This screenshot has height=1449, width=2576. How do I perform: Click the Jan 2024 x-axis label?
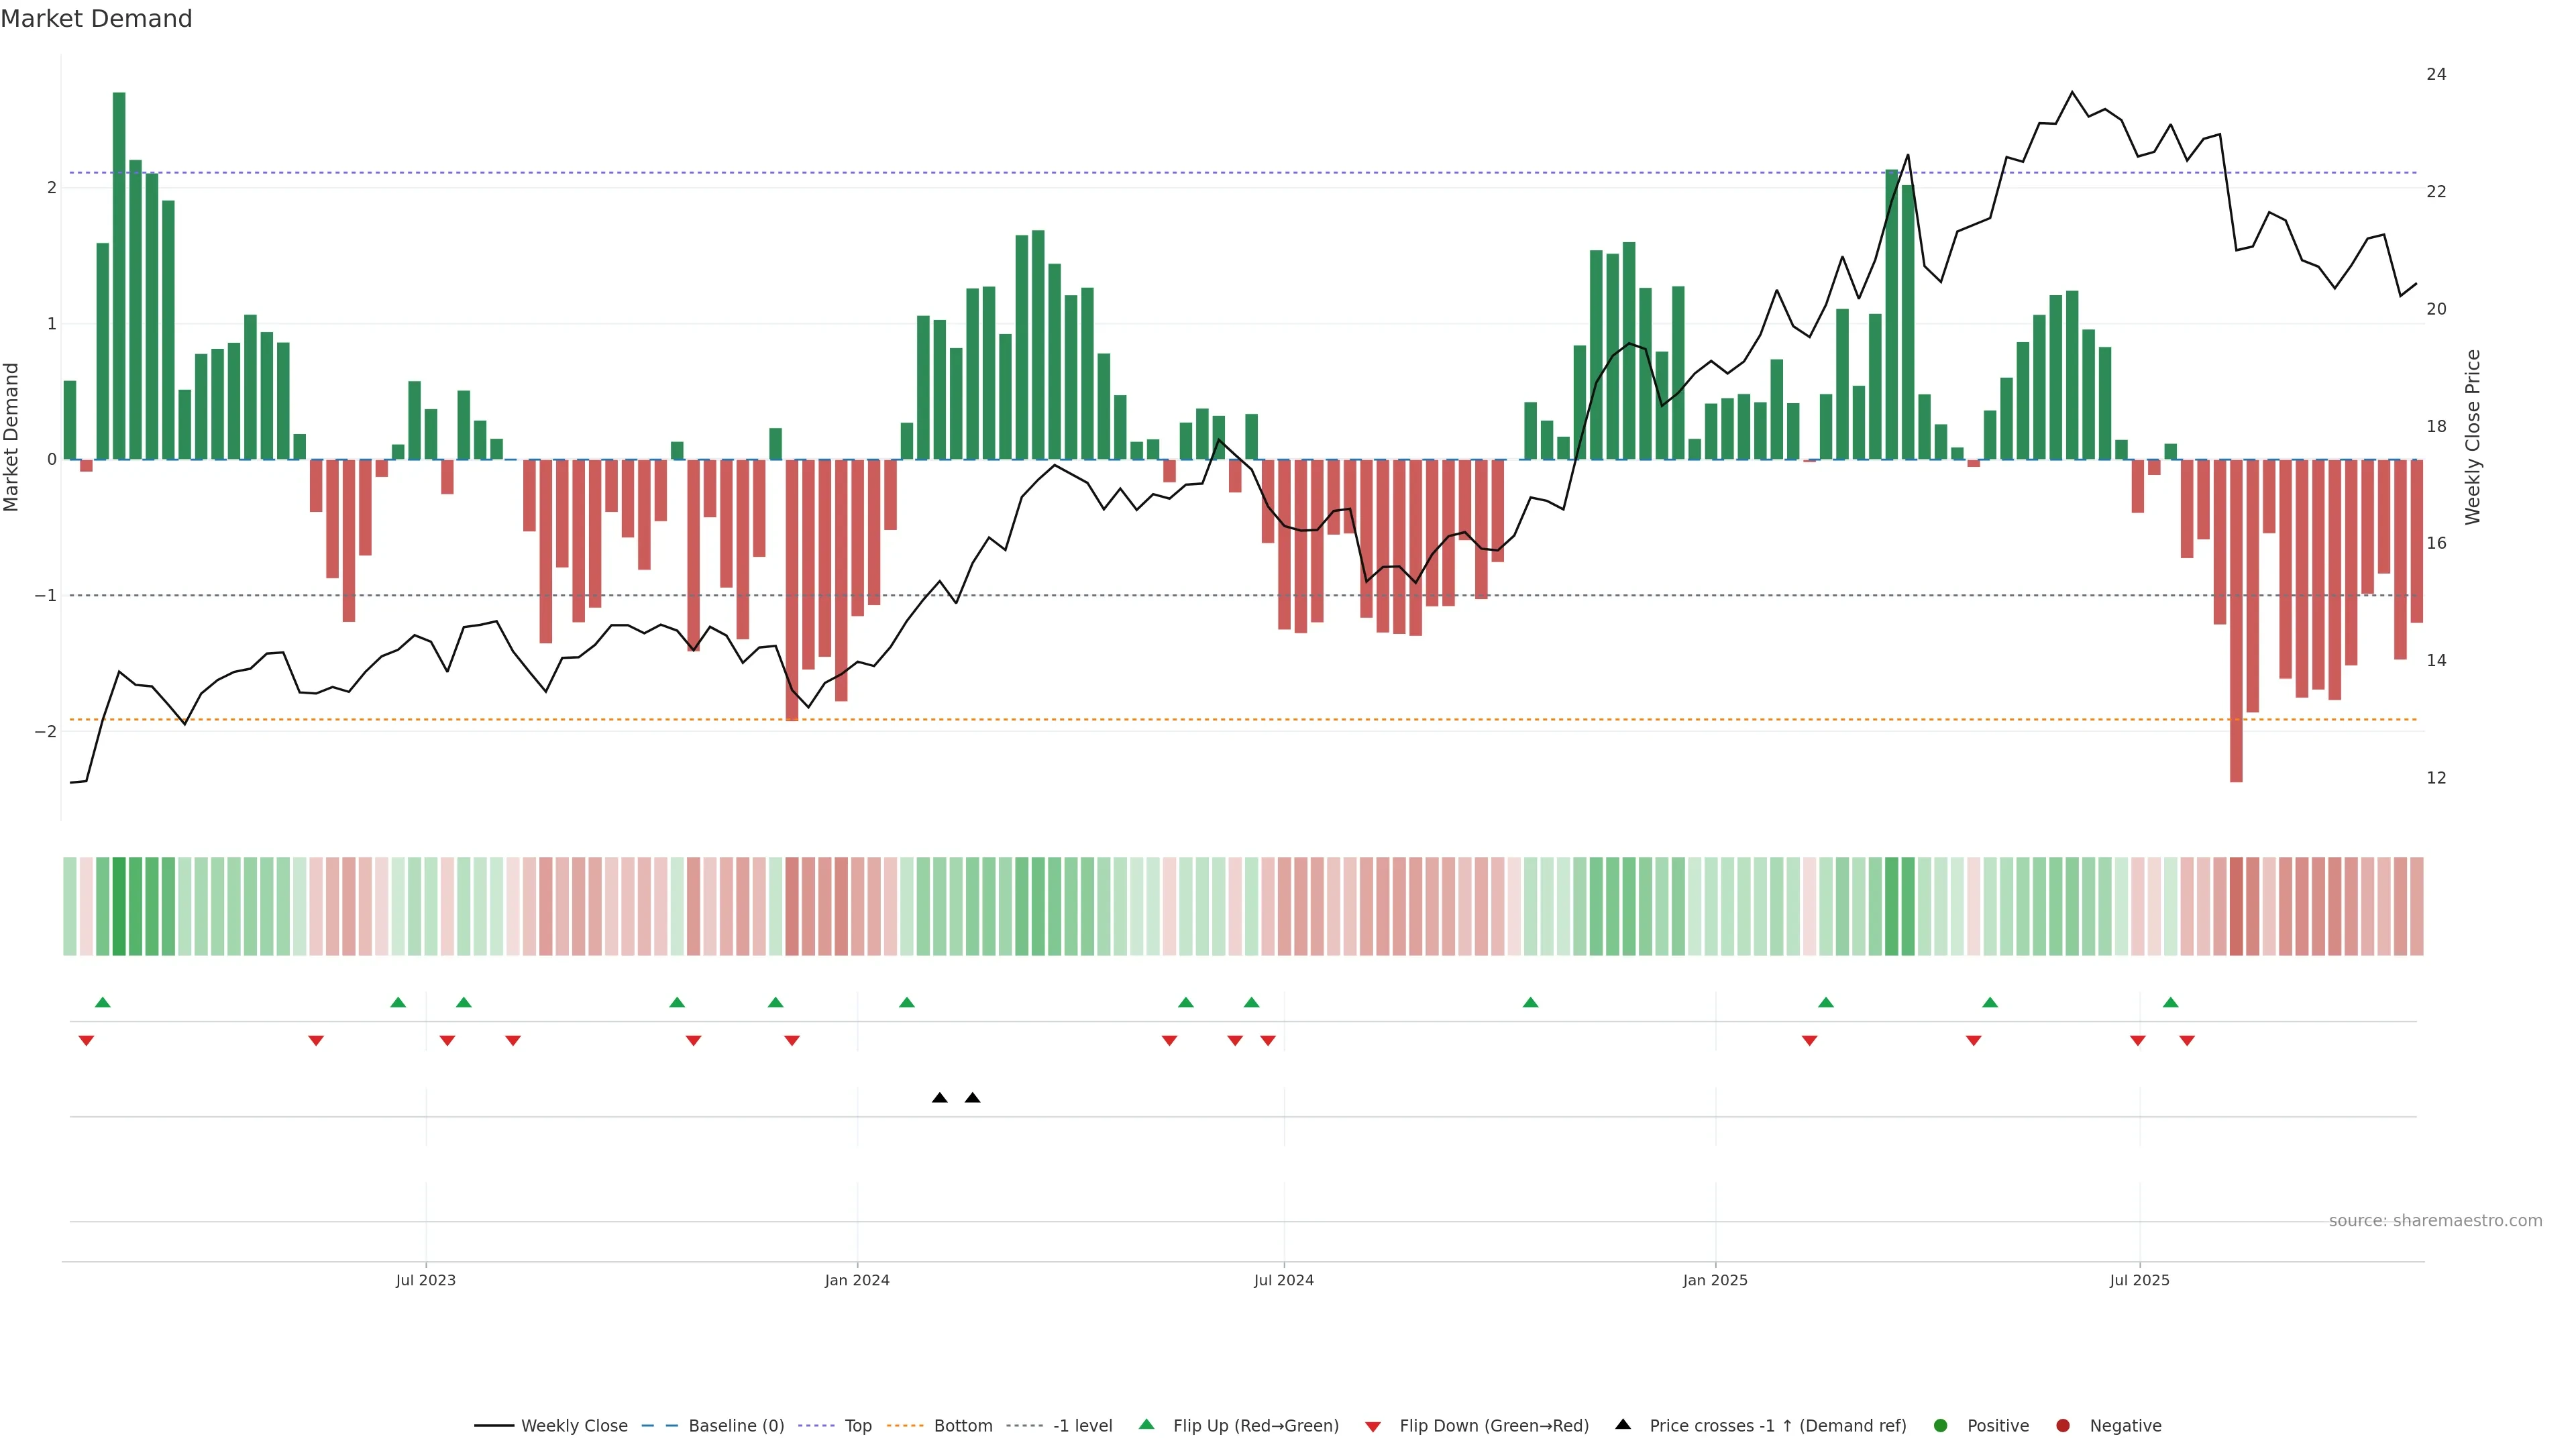[x=857, y=1280]
